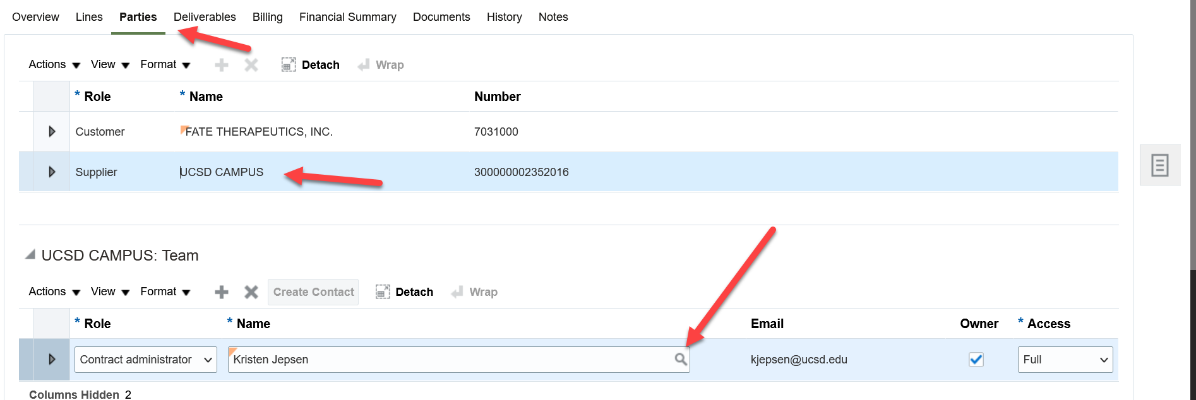Screen dimensions: 1196x400
Task: Open the History tab
Action: click(505, 17)
